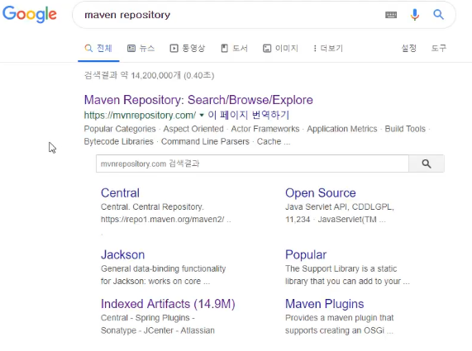Open the Maven Plugins sitelink

coord(325,304)
